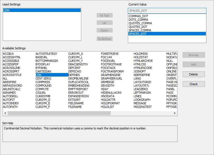Select AUTOPATH setting

pyautogui.click(x=10, y=107)
